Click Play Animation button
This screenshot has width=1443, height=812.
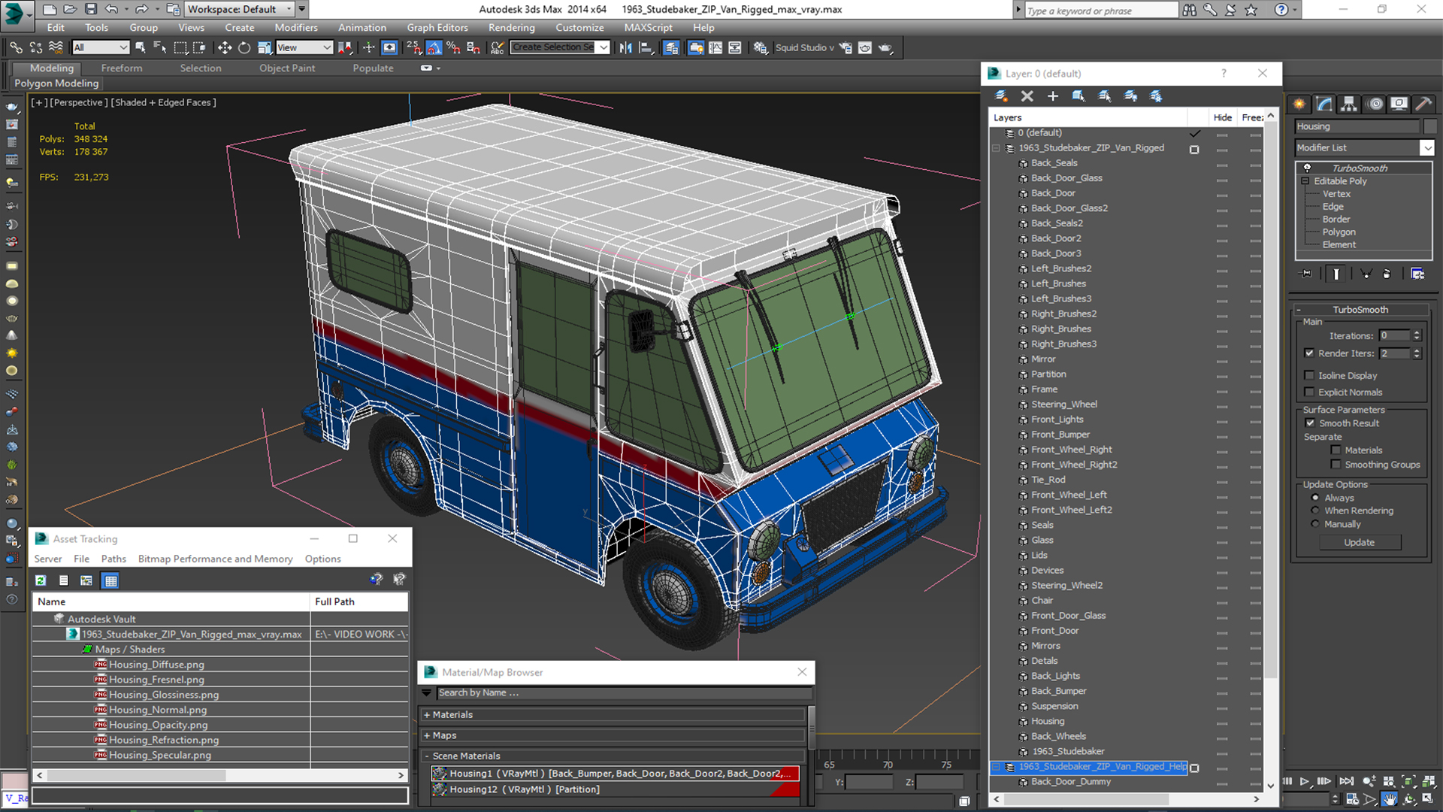(1305, 781)
